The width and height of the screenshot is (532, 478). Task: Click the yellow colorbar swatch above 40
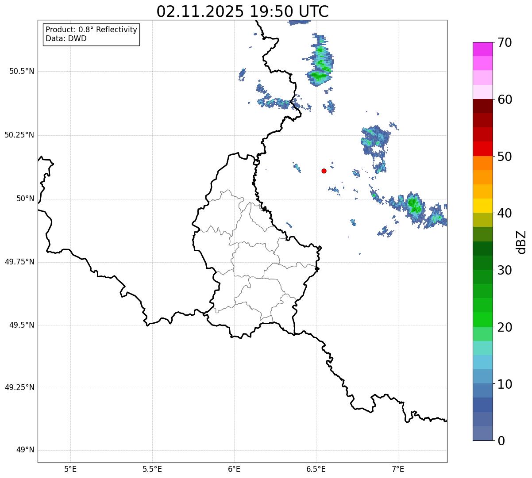483,206
